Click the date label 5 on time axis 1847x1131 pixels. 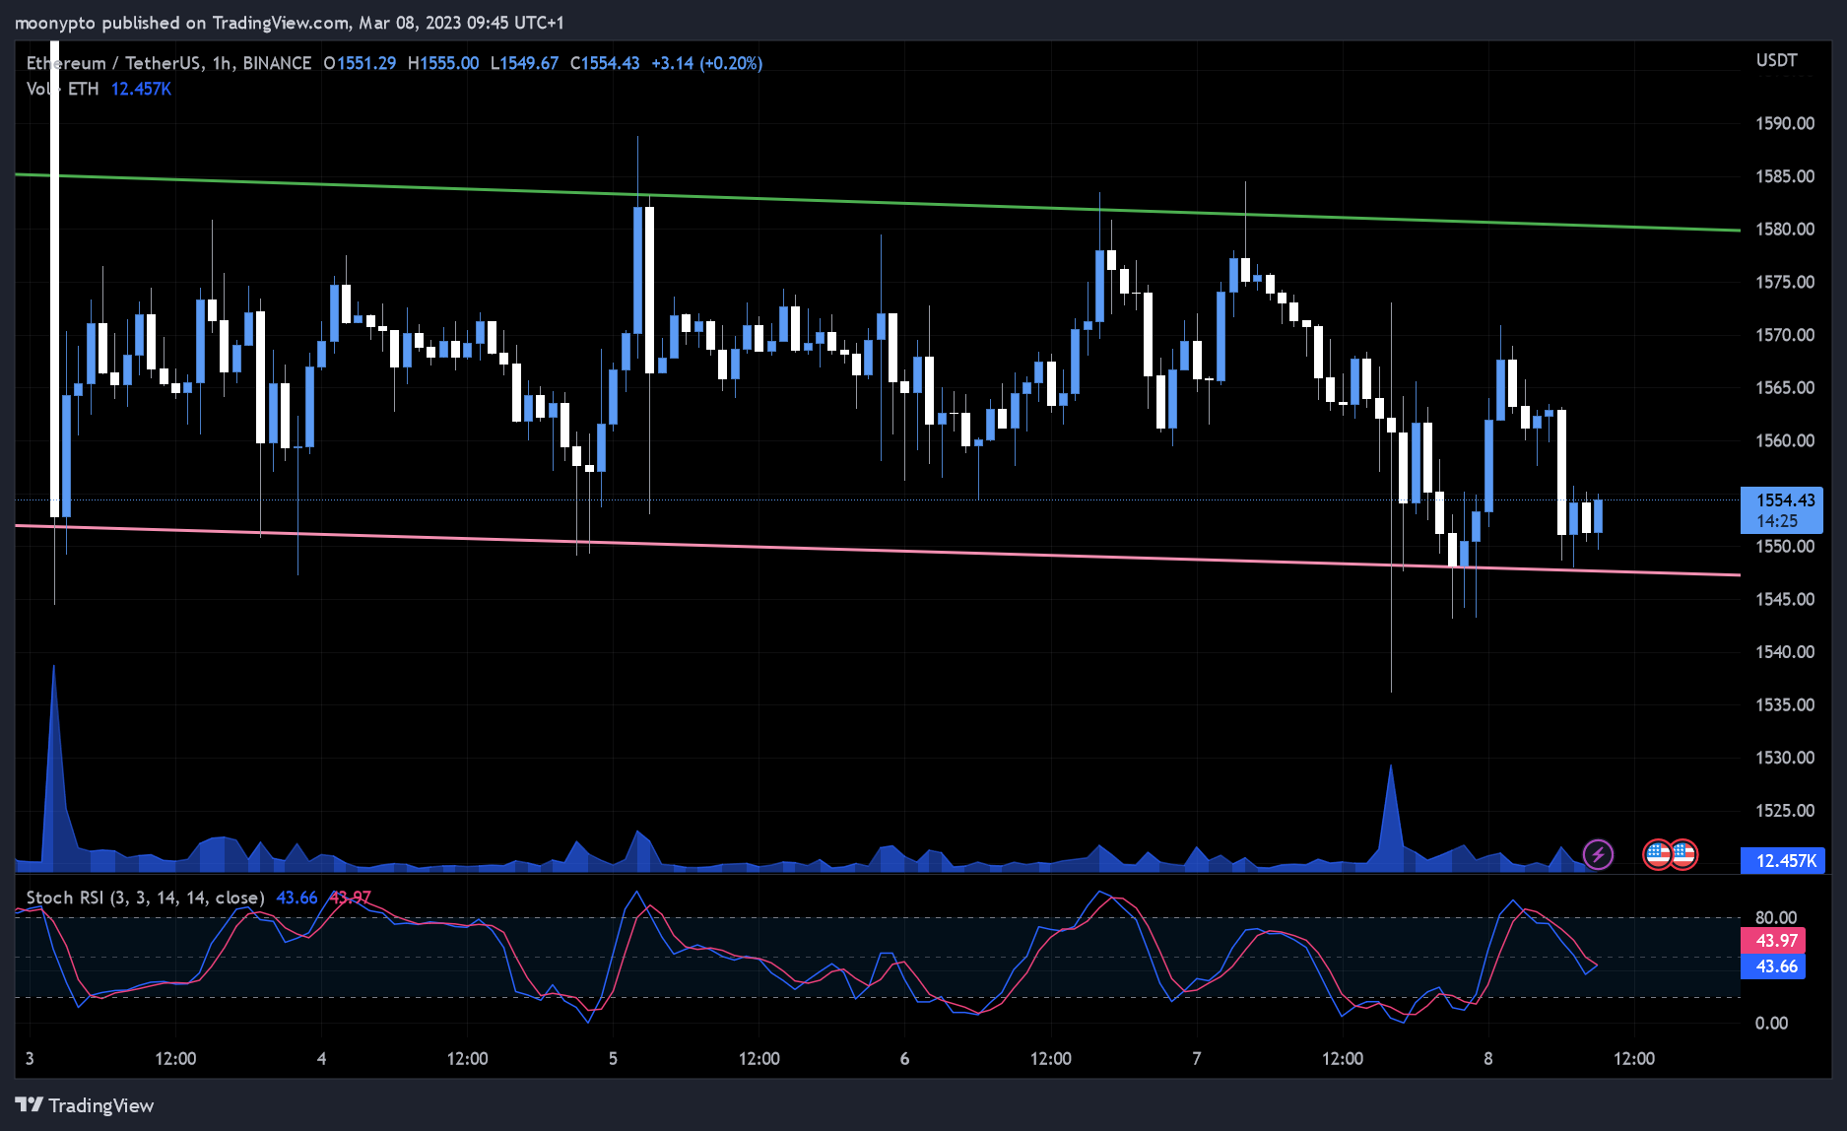(x=613, y=1059)
